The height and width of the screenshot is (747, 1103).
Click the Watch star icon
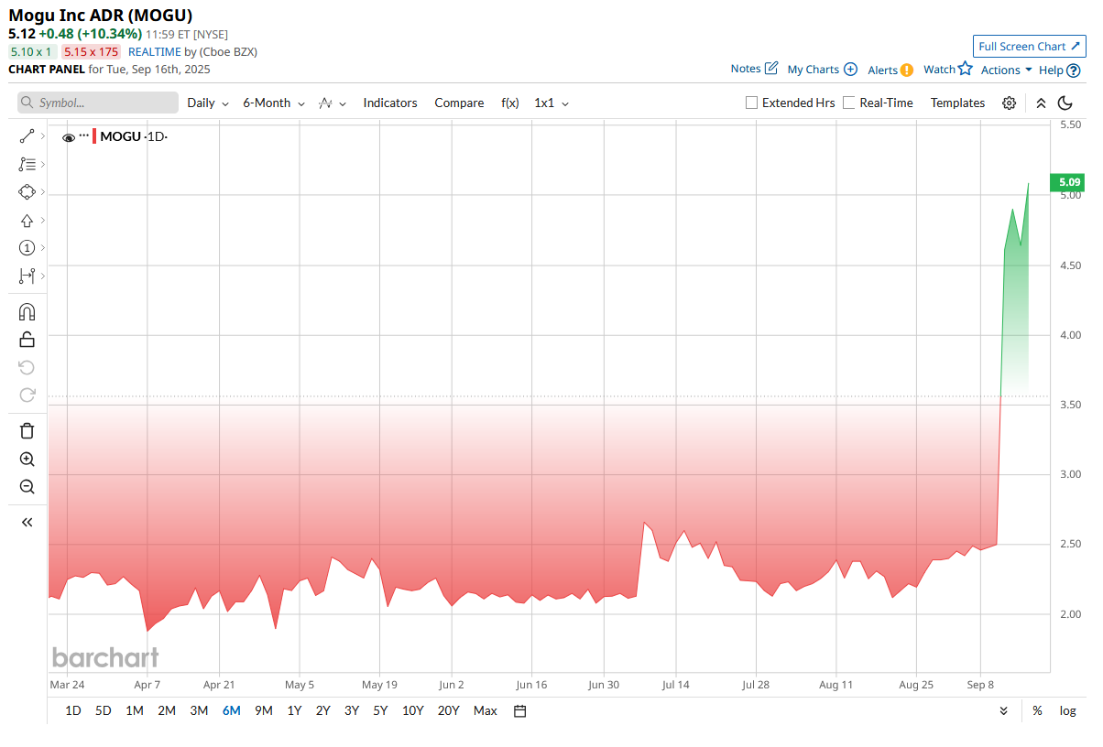[965, 69]
